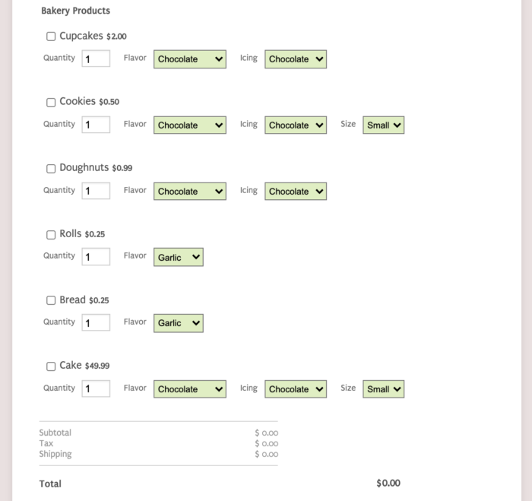Check the Cupcakes checkbox

[x=51, y=36]
